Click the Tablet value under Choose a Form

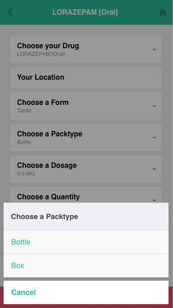click(24, 111)
